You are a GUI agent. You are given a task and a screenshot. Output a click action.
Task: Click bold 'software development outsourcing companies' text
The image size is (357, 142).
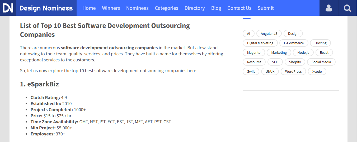(x=109, y=48)
